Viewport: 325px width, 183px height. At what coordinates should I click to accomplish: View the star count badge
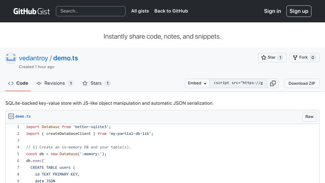click(x=280, y=58)
